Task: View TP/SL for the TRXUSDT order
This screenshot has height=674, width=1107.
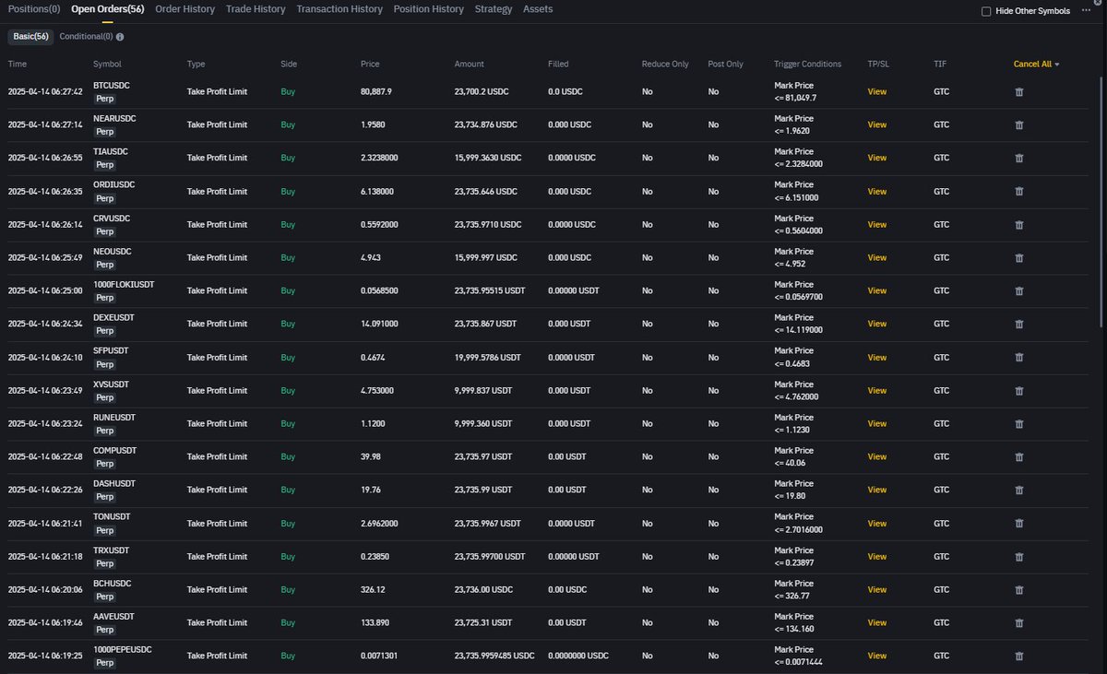Action: click(x=877, y=557)
